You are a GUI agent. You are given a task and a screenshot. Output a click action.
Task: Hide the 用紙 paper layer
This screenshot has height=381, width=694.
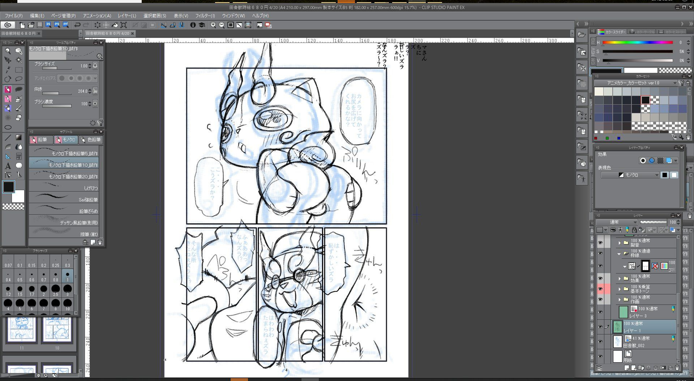(x=600, y=356)
